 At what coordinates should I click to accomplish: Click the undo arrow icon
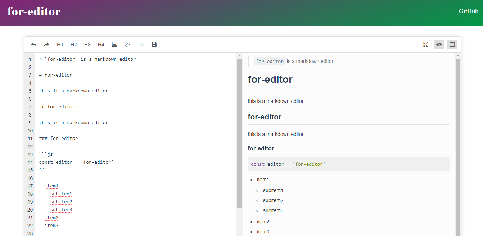click(x=33, y=45)
